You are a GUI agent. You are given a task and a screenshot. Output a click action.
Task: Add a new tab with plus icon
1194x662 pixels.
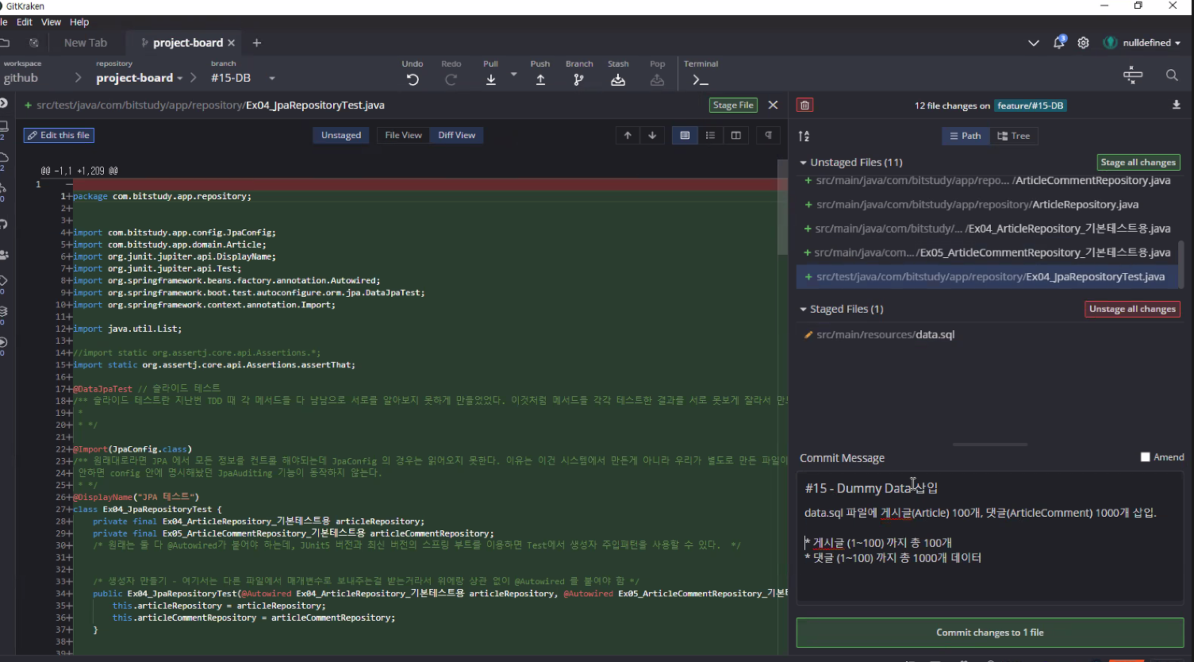pos(256,43)
